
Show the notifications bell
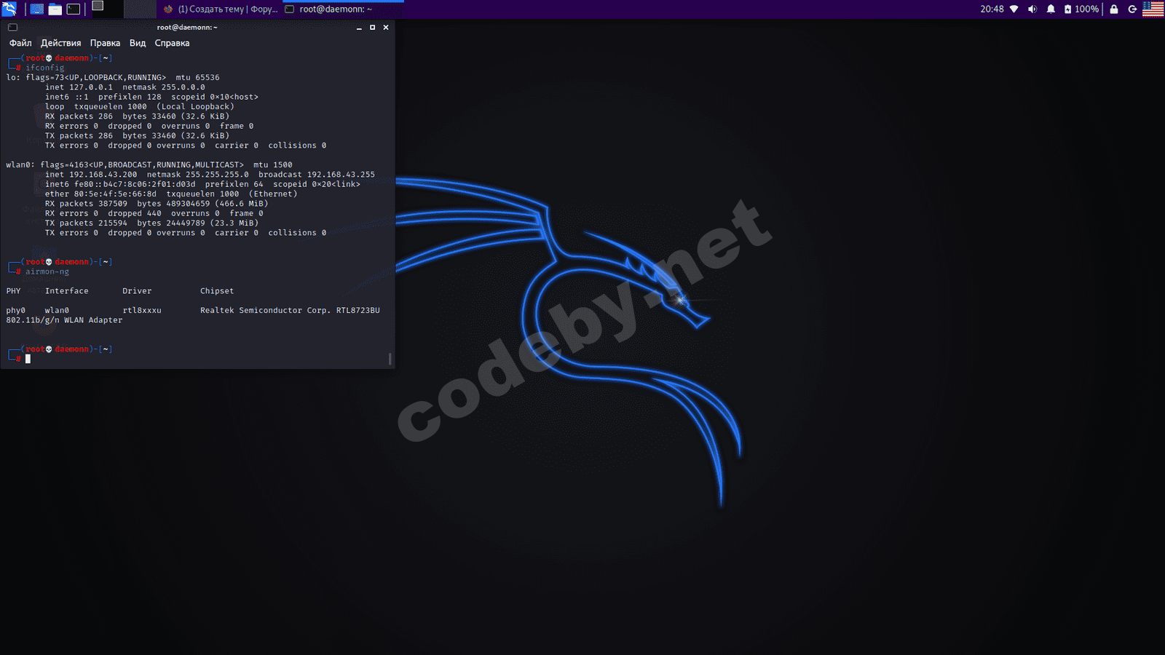1051,9
